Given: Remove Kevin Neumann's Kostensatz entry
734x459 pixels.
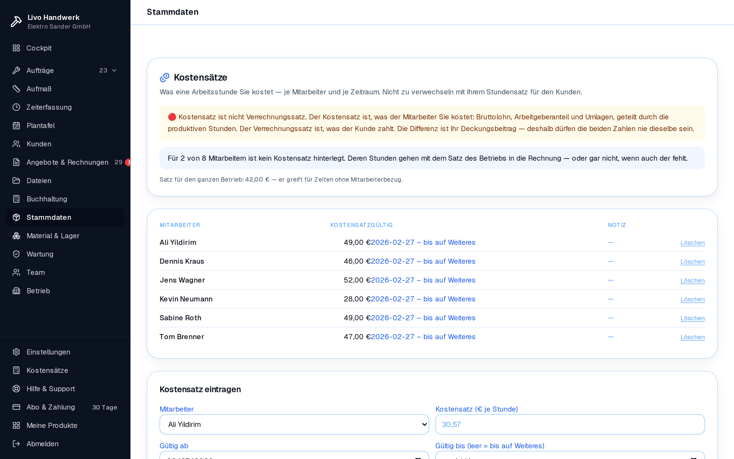Looking at the screenshot, I should [692, 299].
